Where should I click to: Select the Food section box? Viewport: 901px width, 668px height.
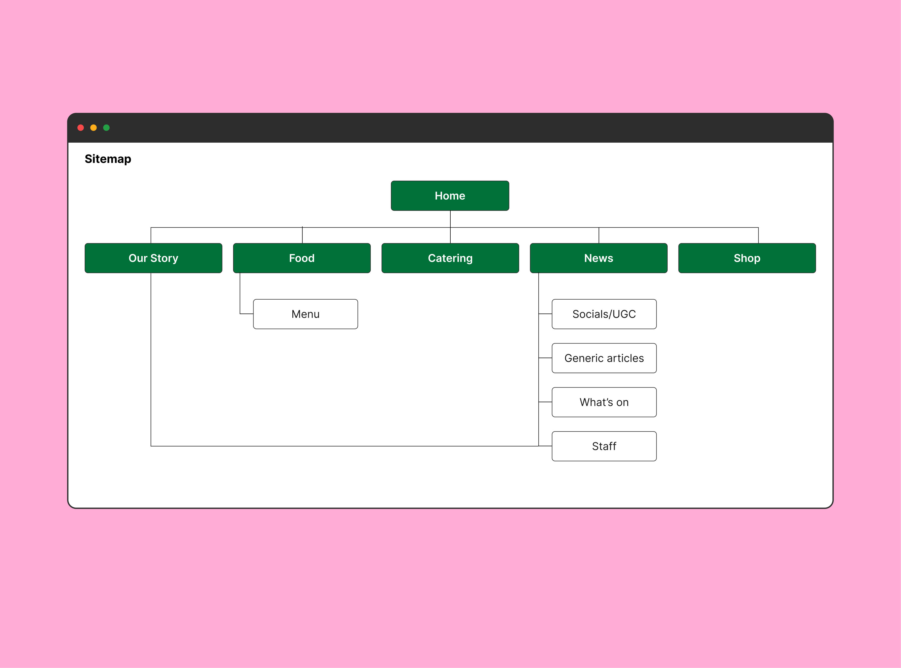point(302,258)
